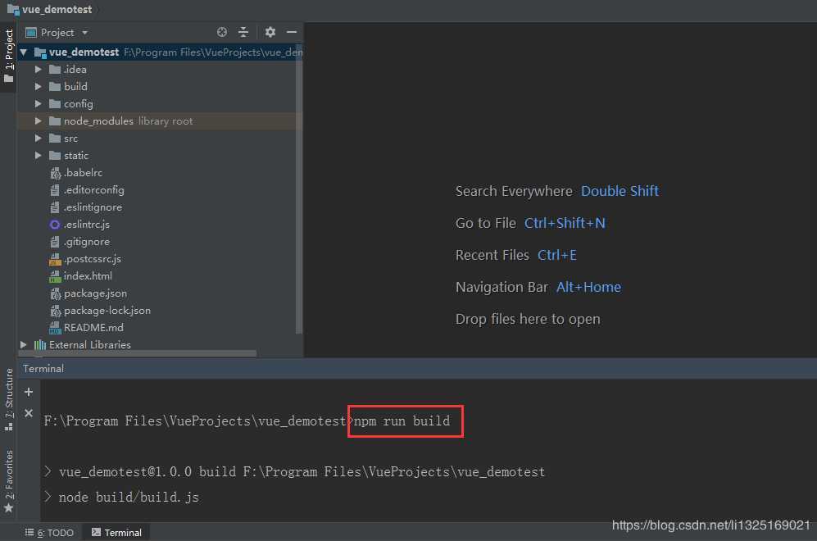Expand External Libraries arrow
The width and height of the screenshot is (817, 541).
(24, 344)
